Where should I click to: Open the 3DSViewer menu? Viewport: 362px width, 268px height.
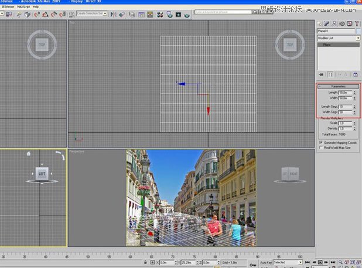(x=8, y=7)
